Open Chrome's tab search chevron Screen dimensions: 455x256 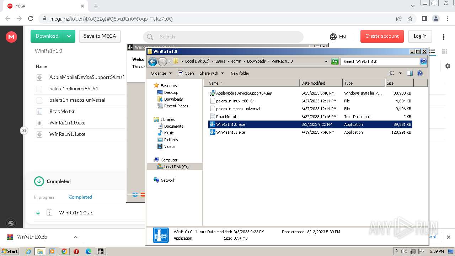point(413,6)
